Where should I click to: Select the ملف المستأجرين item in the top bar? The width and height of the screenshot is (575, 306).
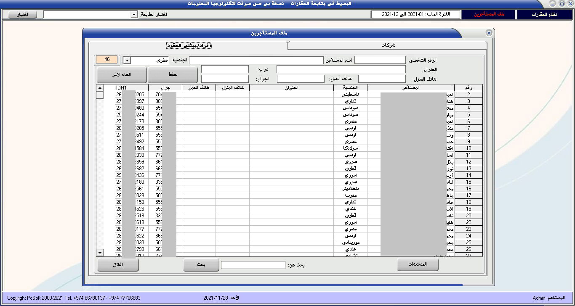(x=489, y=15)
